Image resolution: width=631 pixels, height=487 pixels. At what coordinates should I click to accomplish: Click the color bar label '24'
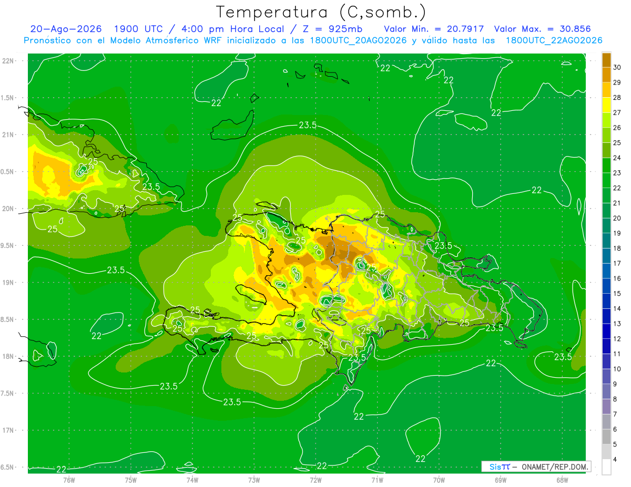tap(617, 158)
